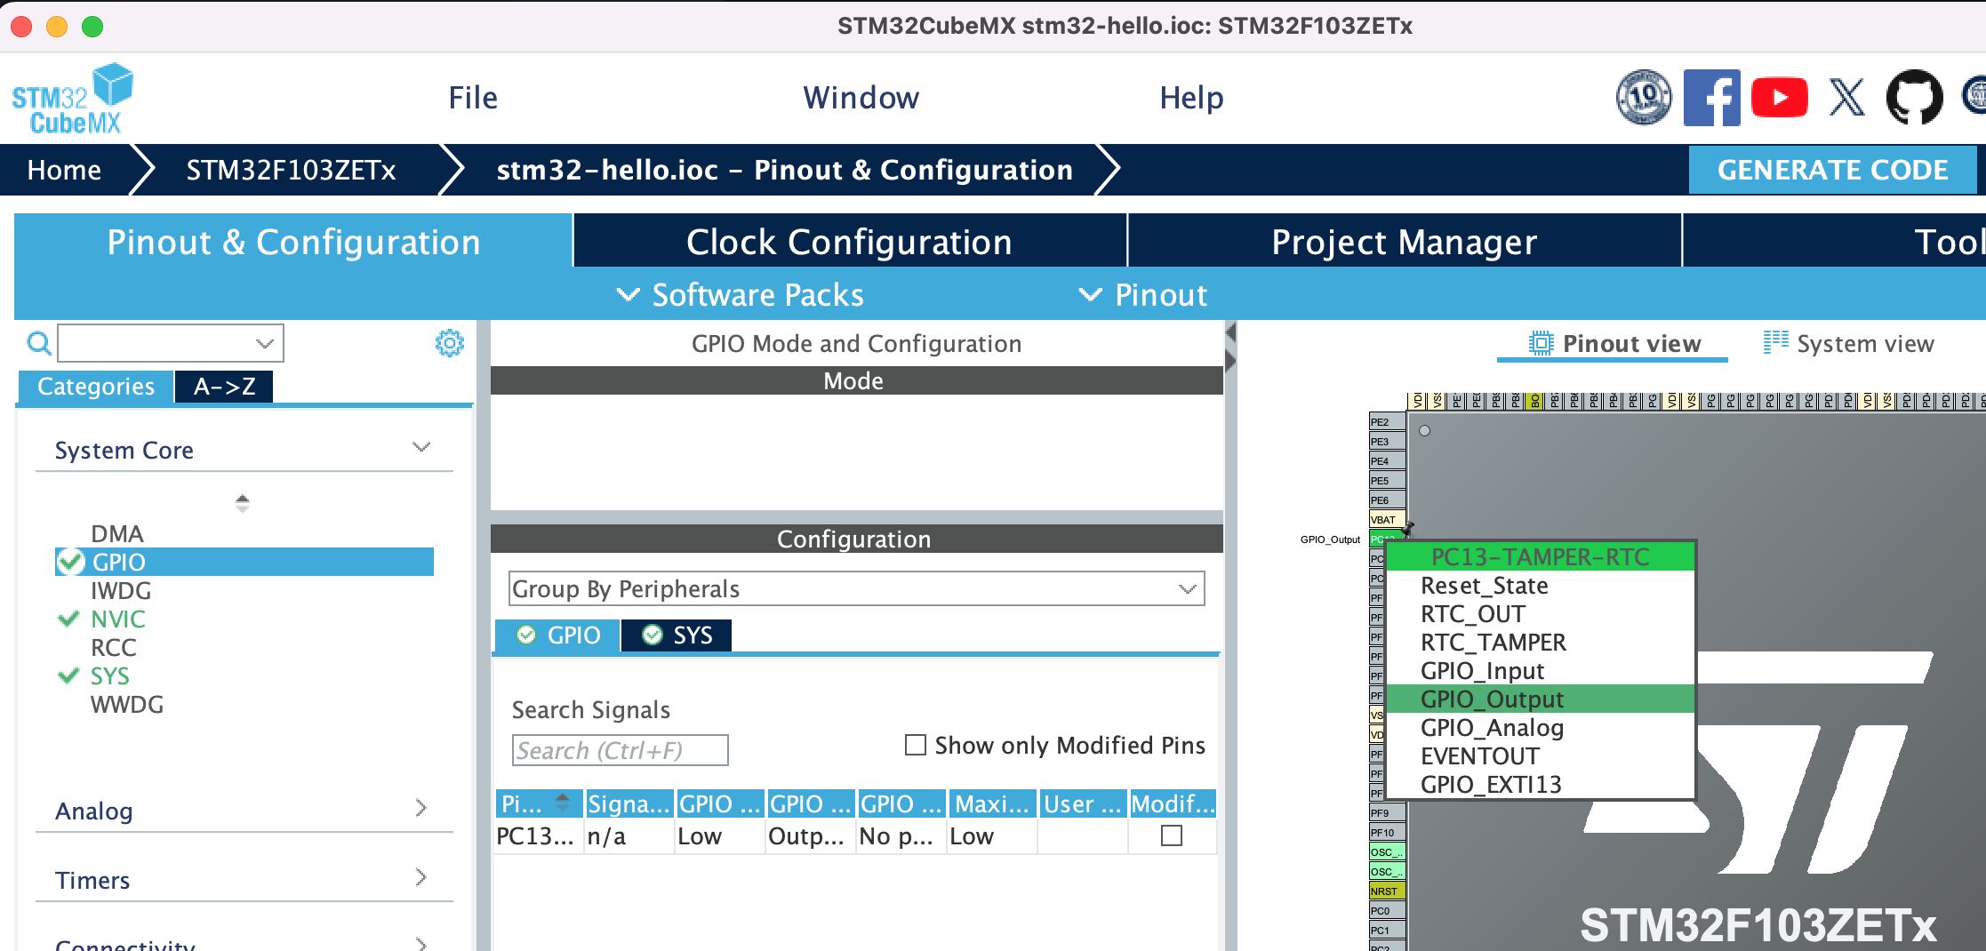This screenshot has height=951, width=1986.
Task: Click the X social media icon
Action: point(1846,98)
